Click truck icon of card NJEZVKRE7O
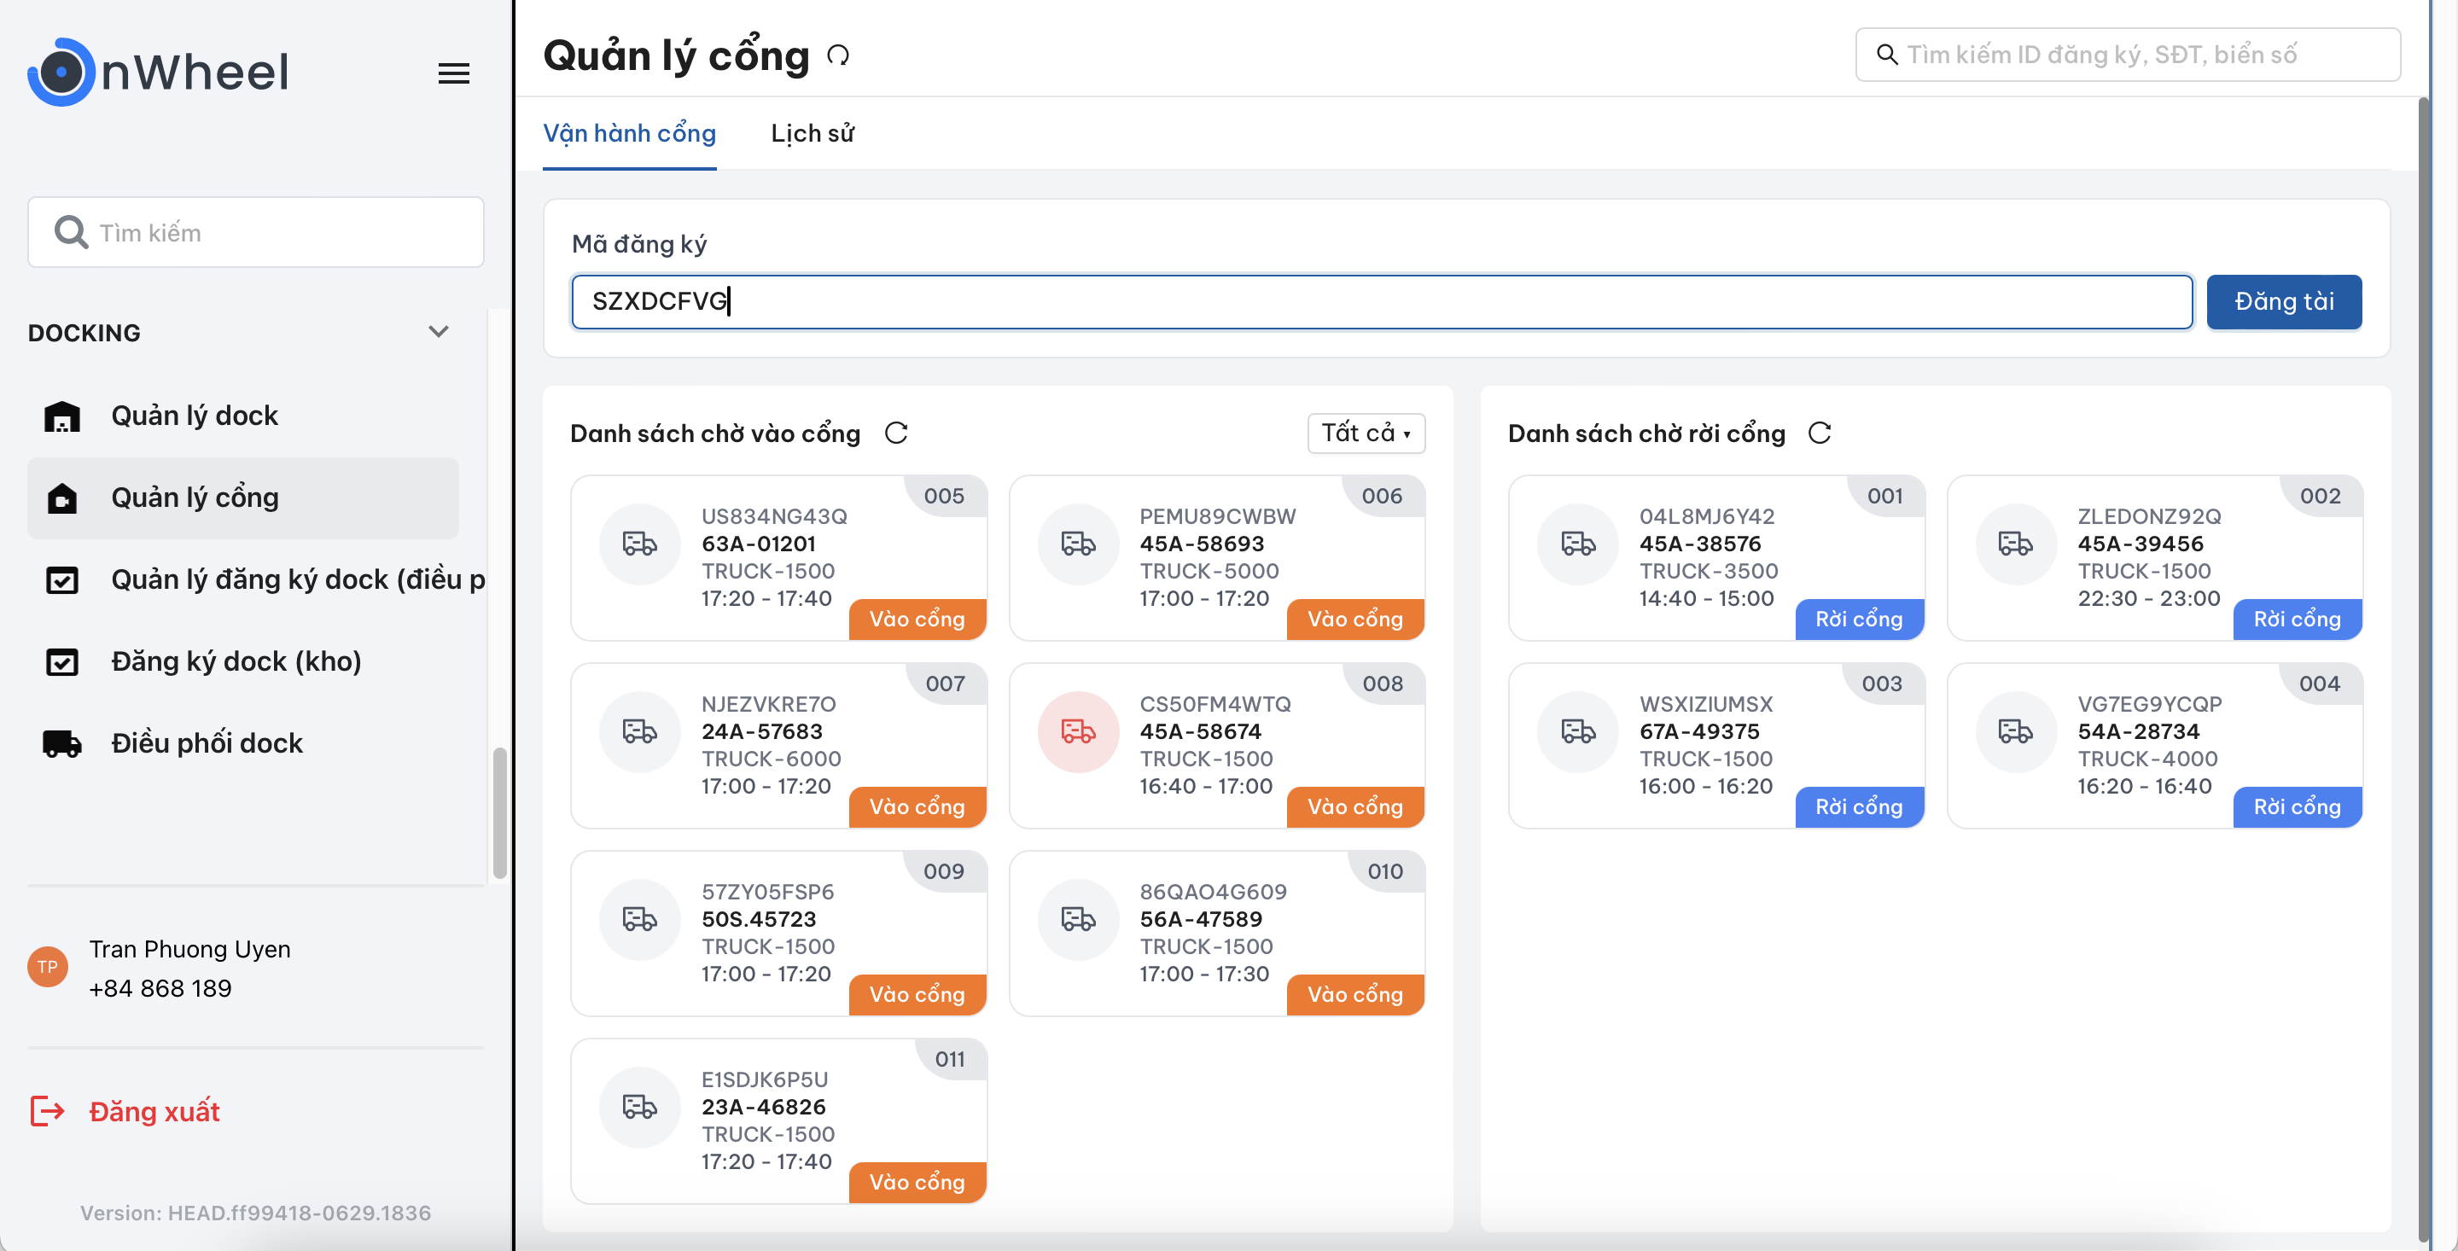The width and height of the screenshot is (2458, 1251). [x=639, y=732]
